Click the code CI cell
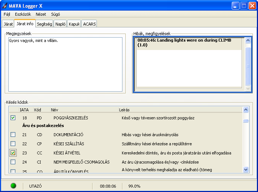258x192 pixels. tap(39, 162)
